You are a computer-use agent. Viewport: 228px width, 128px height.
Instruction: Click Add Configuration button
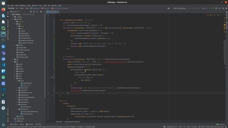coord(180,8)
